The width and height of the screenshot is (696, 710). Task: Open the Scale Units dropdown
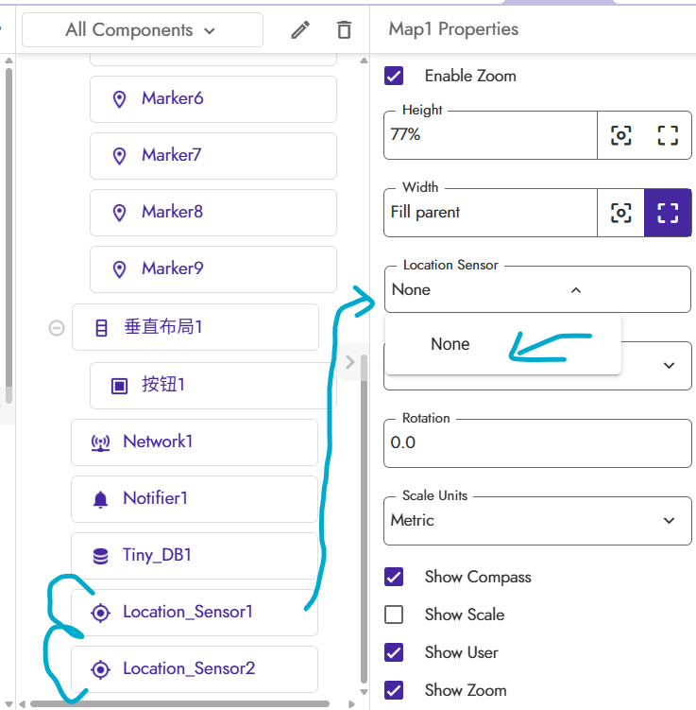click(x=536, y=520)
